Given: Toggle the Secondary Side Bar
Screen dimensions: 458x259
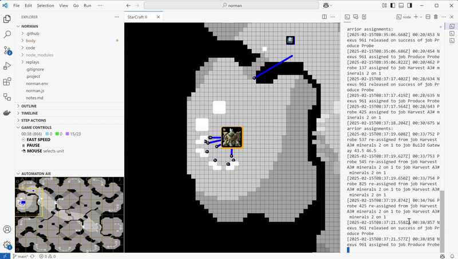Looking at the screenshot, I should tap(410, 5).
